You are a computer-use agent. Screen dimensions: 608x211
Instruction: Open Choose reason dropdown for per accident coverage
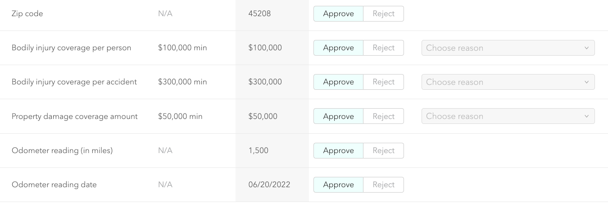click(508, 82)
